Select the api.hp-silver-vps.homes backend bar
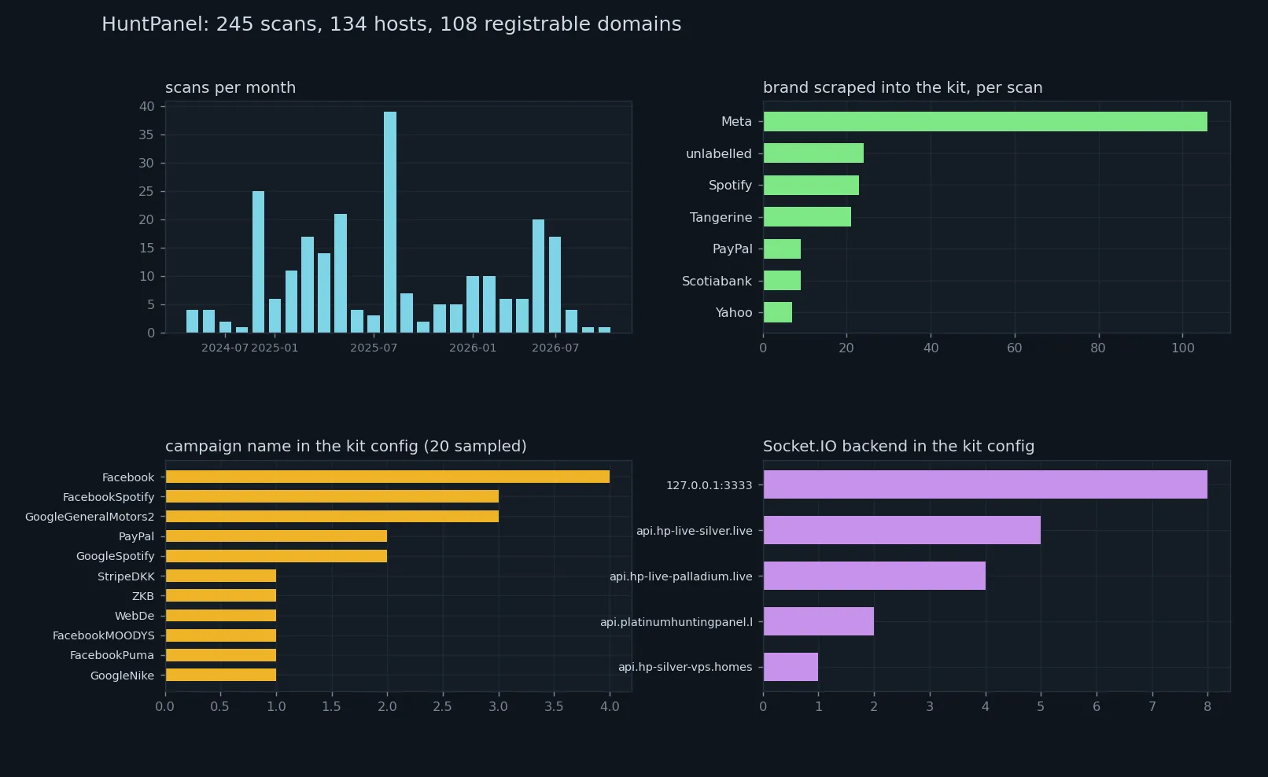Screen dimensions: 1268x777 coord(791,667)
